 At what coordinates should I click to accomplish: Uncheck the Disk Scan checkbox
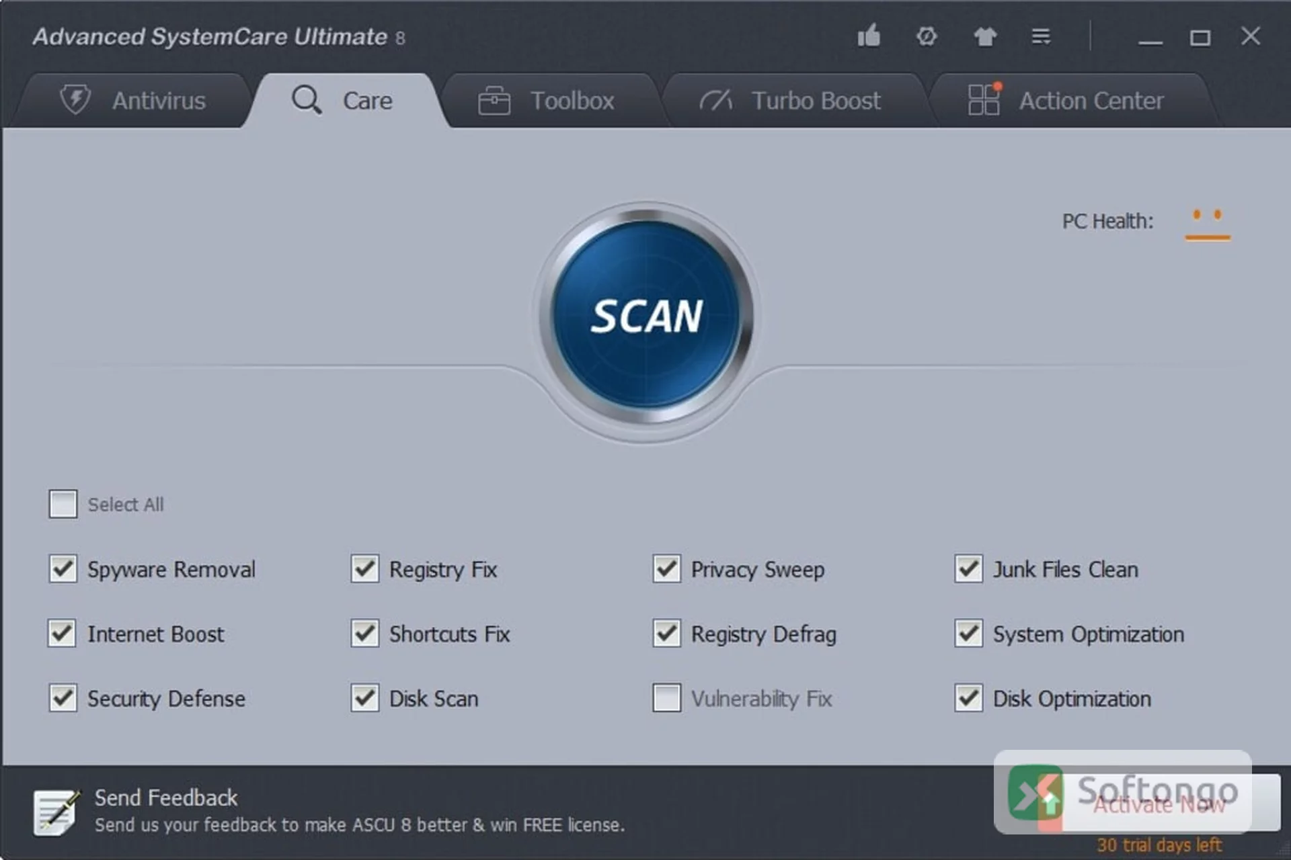coord(365,698)
